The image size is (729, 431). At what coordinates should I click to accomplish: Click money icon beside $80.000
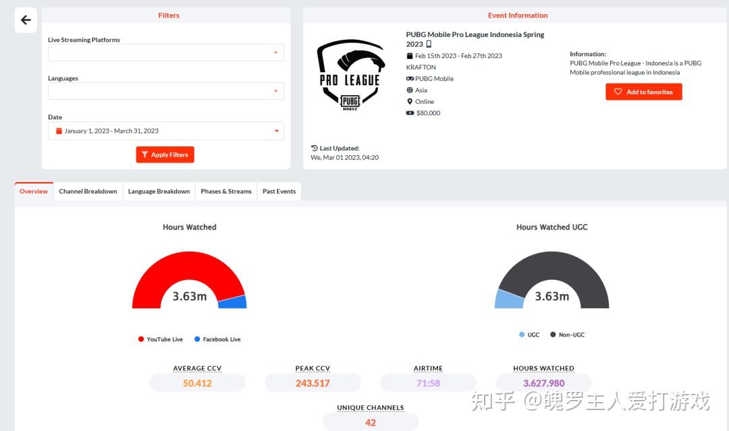(410, 113)
